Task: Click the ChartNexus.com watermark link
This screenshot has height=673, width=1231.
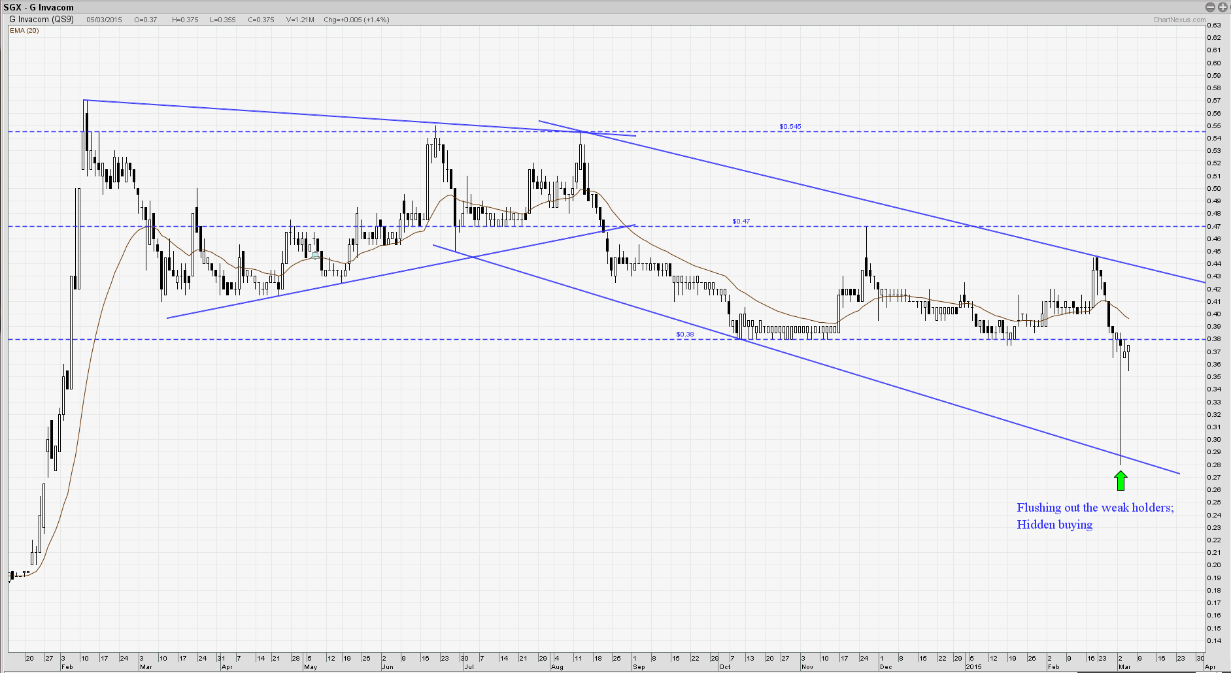Action: pos(1179,20)
